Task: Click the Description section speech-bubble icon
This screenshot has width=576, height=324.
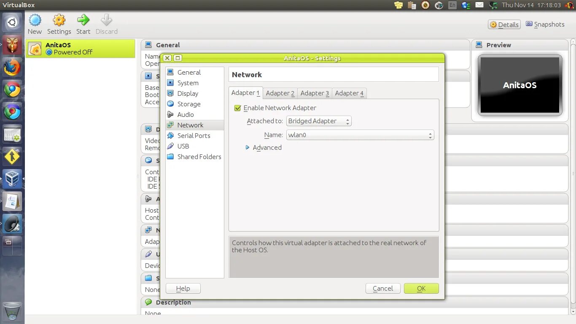Action: click(148, 302)
